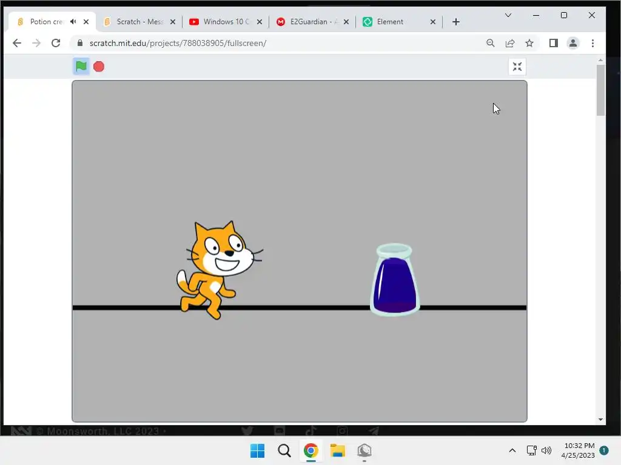Click the Scratch cat sprite on stage

click(x=220, y=269)
